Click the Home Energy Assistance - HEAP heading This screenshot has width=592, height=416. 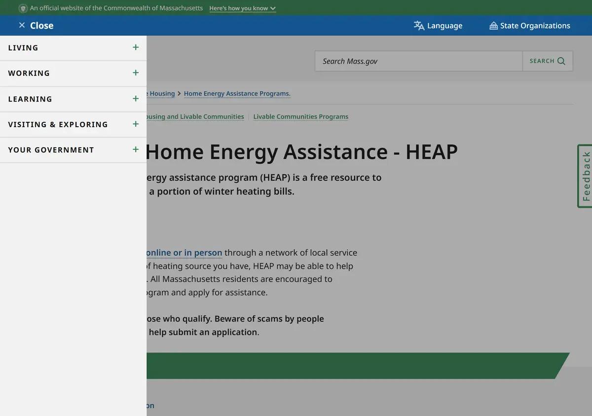(x=302, y=151)
